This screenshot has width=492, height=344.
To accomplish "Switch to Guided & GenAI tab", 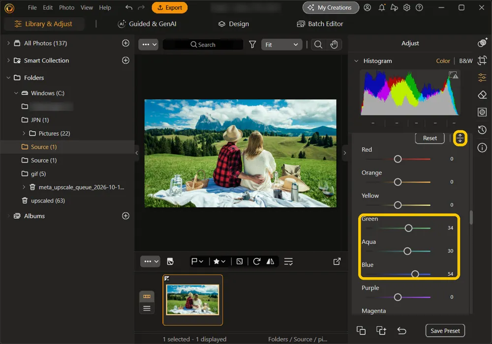I will point(147,24).
